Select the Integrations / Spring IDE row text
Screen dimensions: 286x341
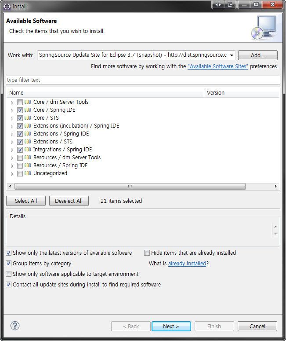[62, 150]
